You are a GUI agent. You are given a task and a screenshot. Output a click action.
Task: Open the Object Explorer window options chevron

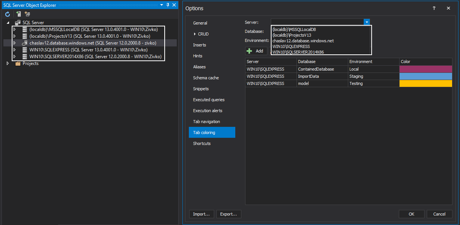pos(162,5)
